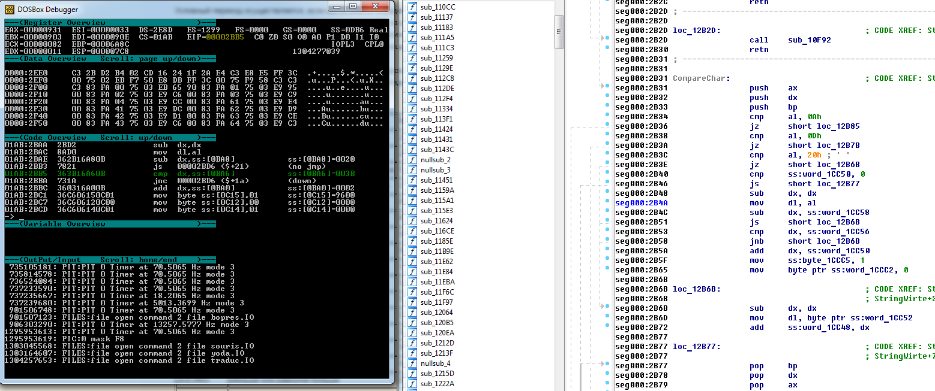Select function sub_115E3 in functions list

point(436,210)
